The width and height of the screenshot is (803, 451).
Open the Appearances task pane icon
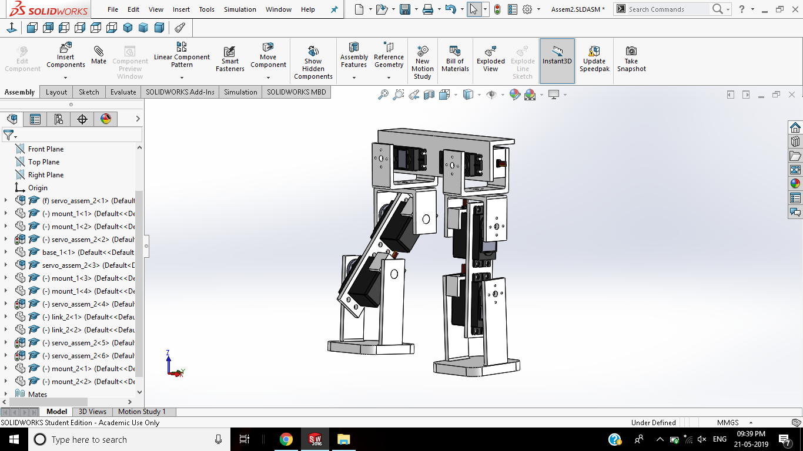(795, 184)
